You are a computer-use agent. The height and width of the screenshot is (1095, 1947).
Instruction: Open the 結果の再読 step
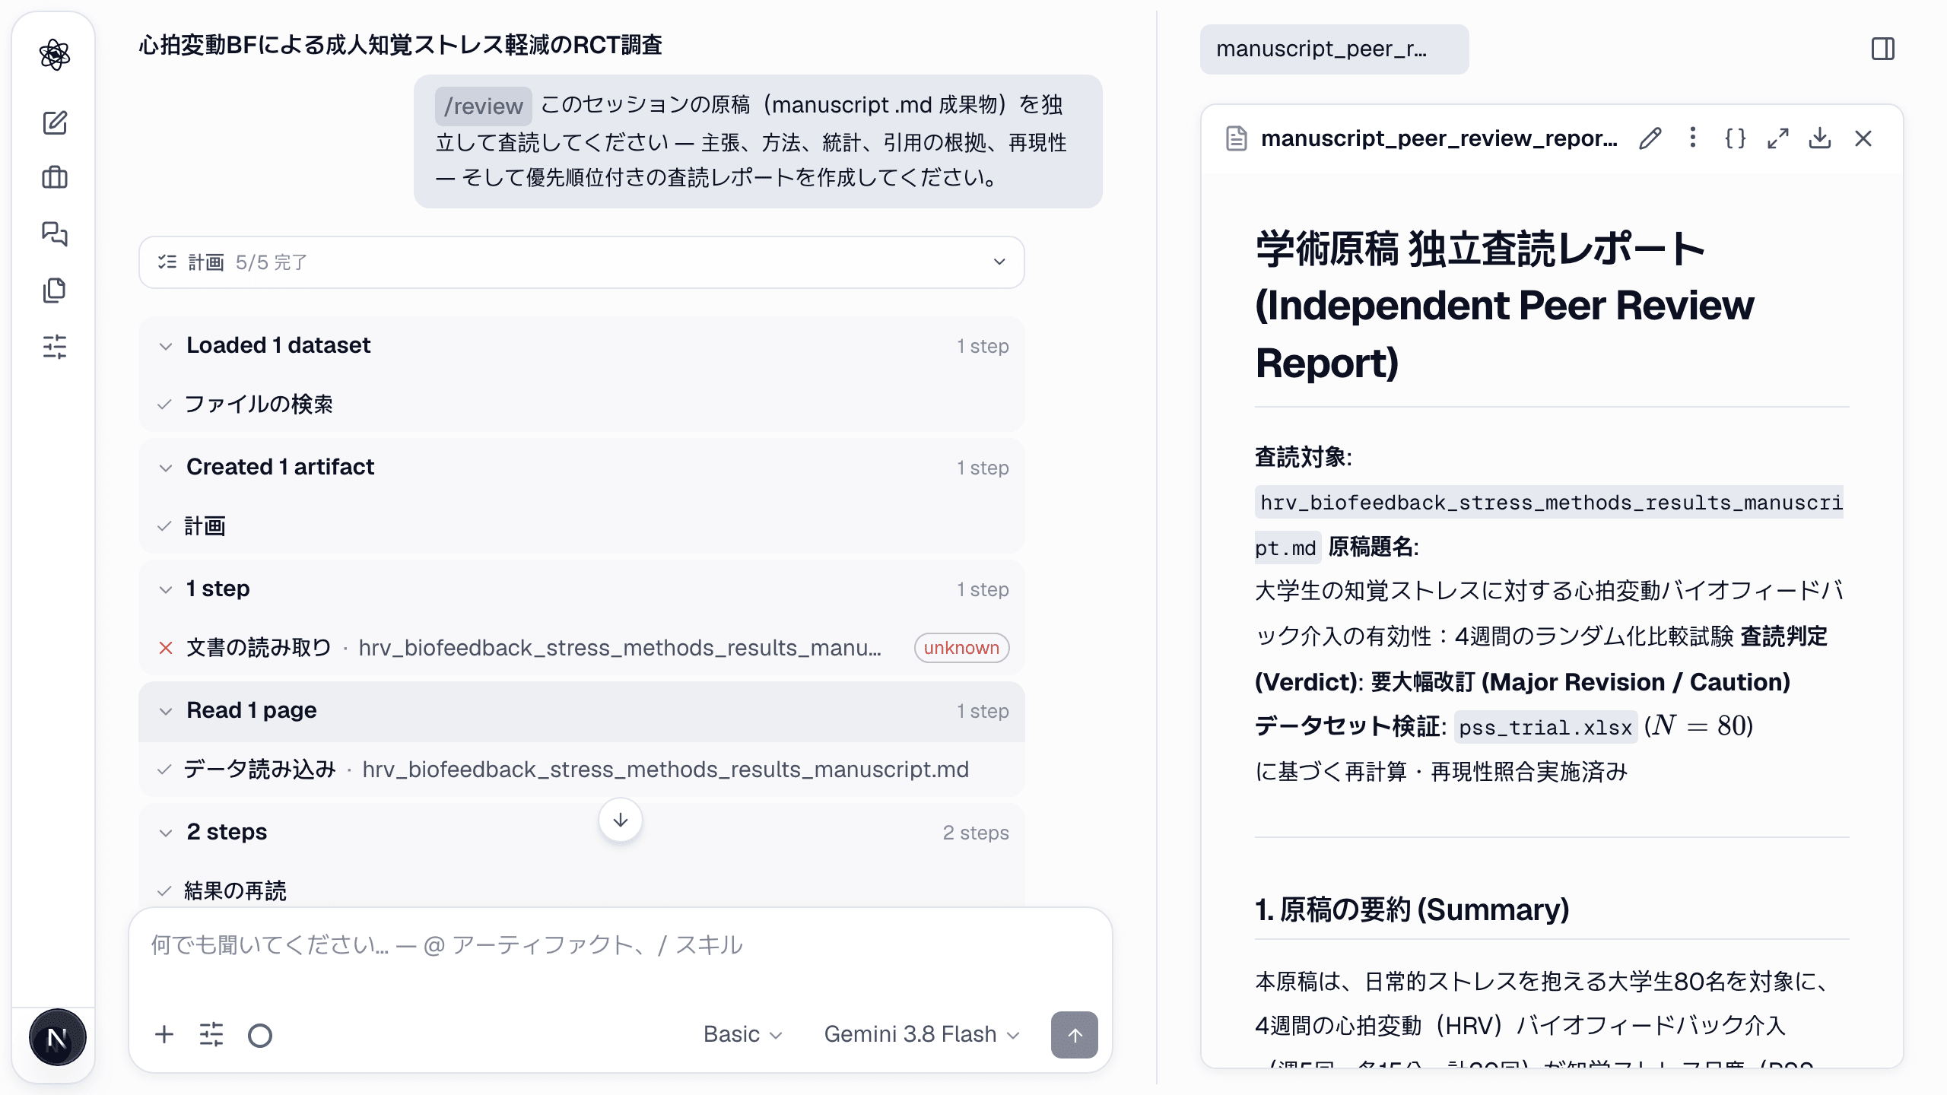582,890
